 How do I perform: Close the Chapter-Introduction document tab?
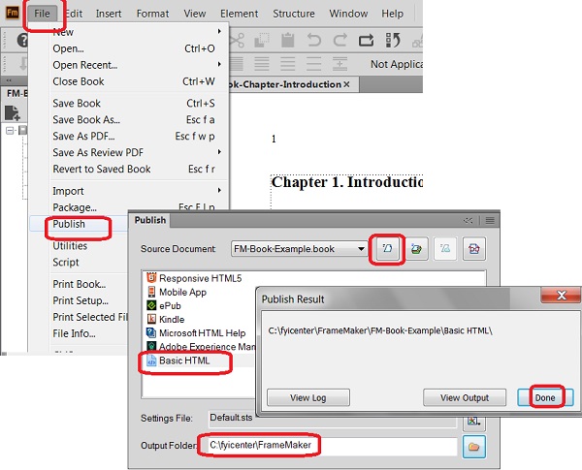(x=346, y=84)
